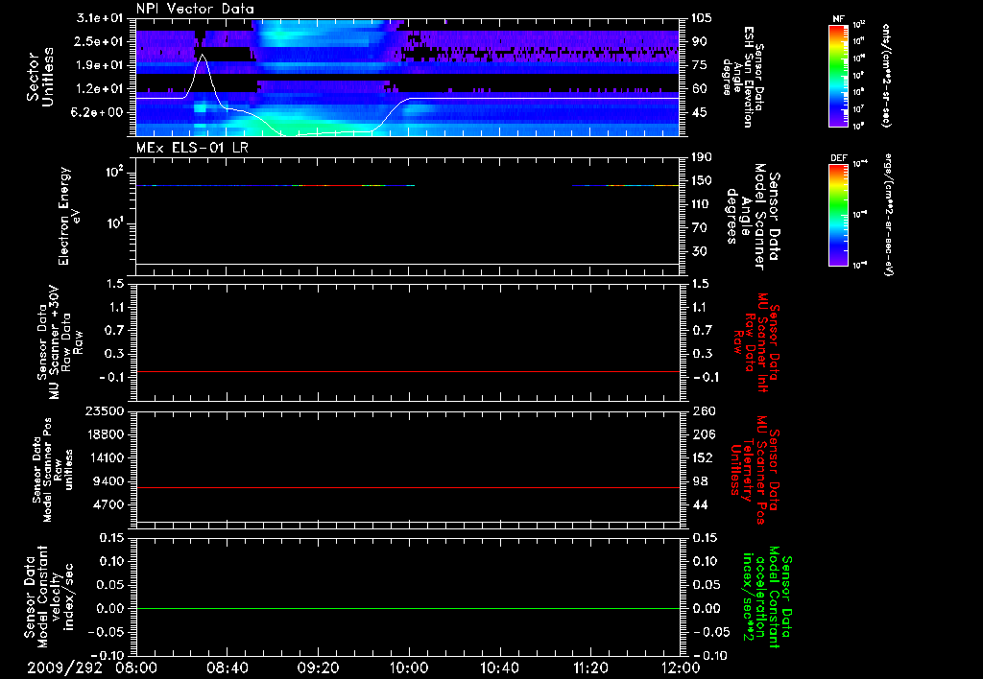Click the red line in MU Scanner +30V plot

(408, 372)
